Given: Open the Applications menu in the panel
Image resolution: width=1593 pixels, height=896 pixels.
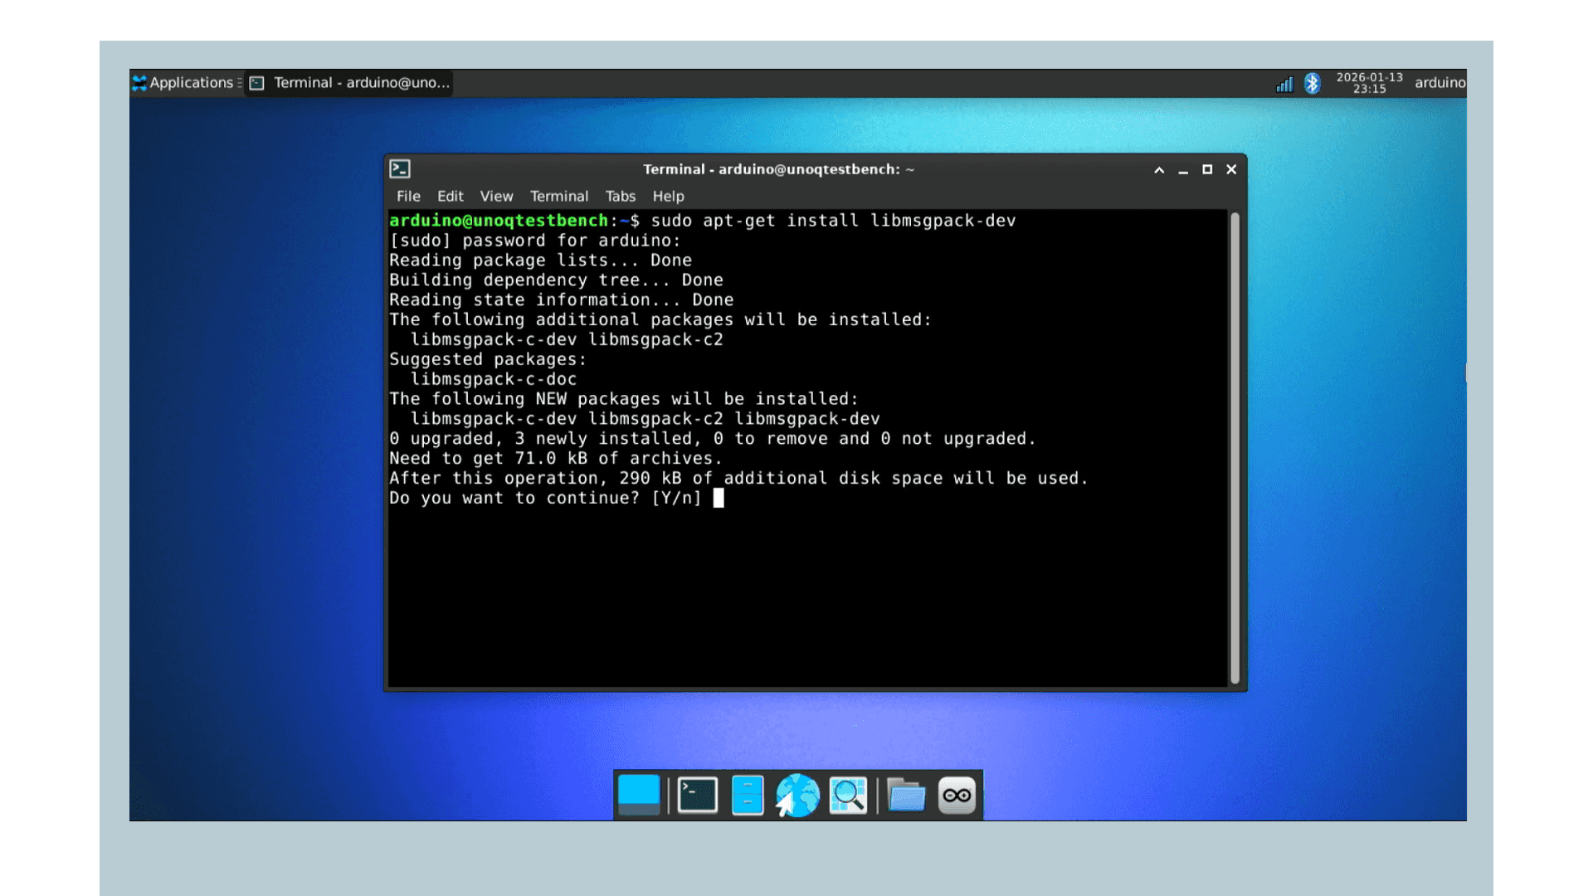Looking at the screenshot, I should coord(186,83).
